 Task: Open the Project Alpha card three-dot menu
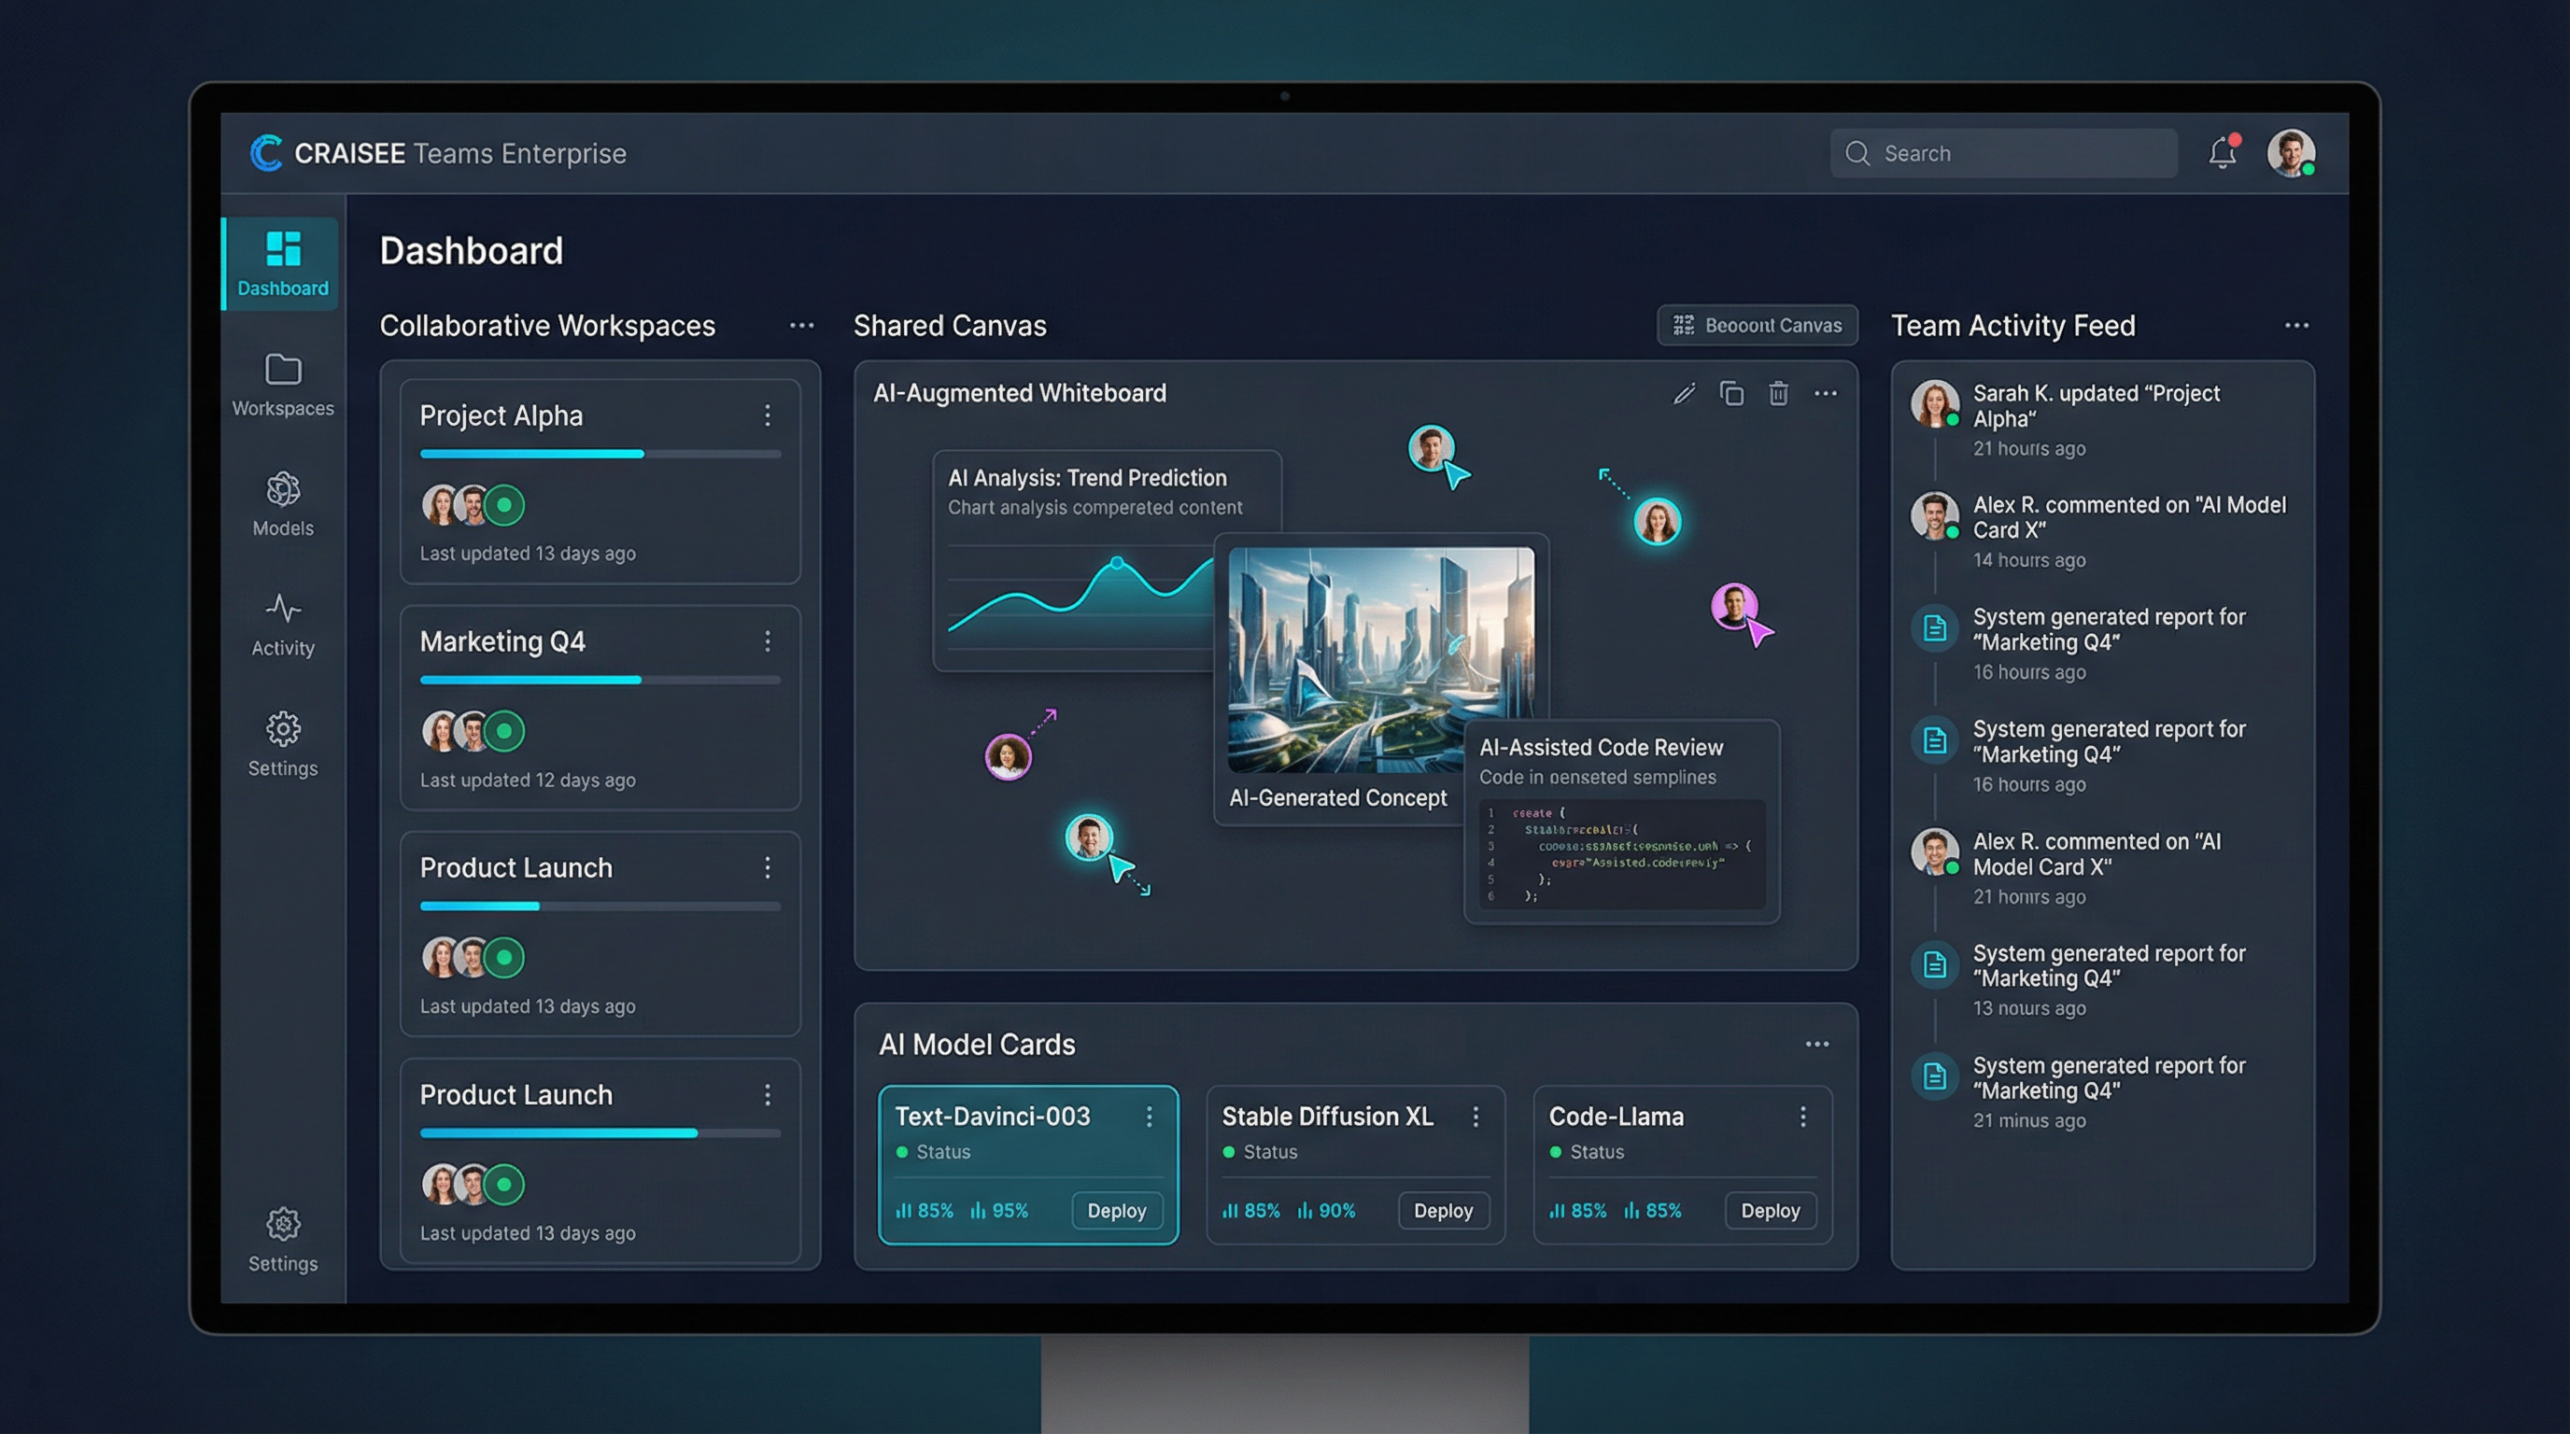768,415
